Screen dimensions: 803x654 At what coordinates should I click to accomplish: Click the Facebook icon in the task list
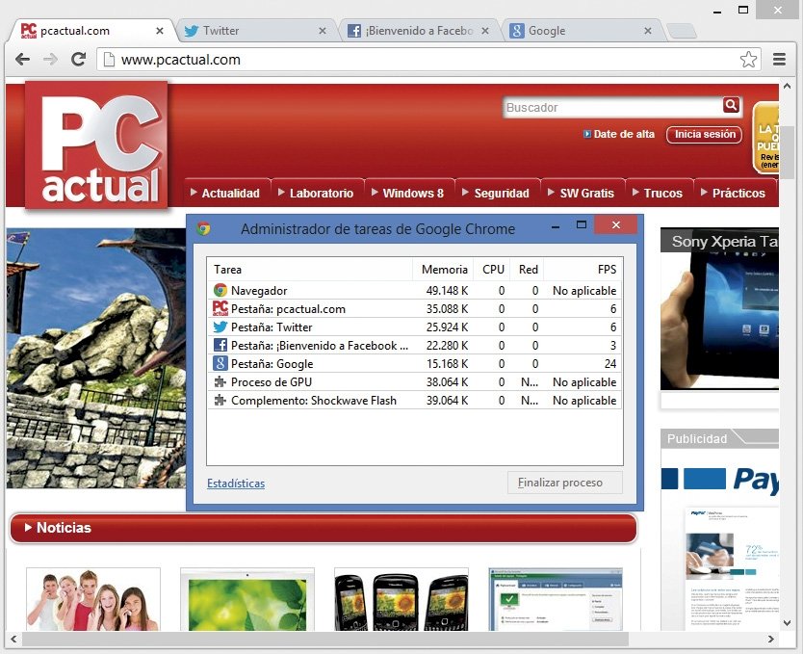pyautogui.click(x=220, y=345)
